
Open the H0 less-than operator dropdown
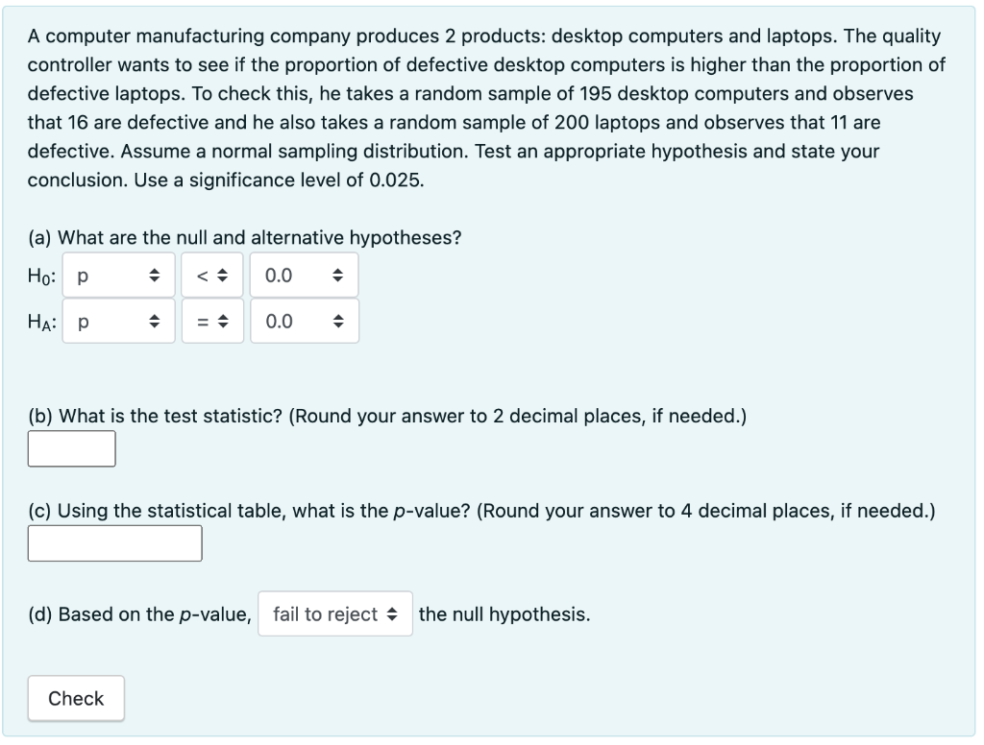click(211, 276)
